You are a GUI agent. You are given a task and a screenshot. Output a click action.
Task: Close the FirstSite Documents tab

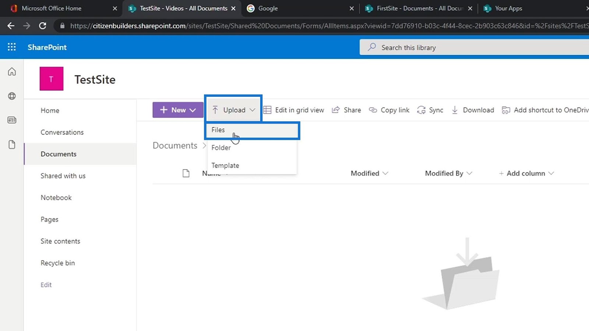pos(470,8)
